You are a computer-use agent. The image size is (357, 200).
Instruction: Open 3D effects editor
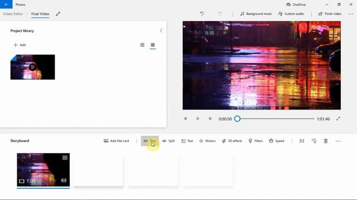(232, 141)
